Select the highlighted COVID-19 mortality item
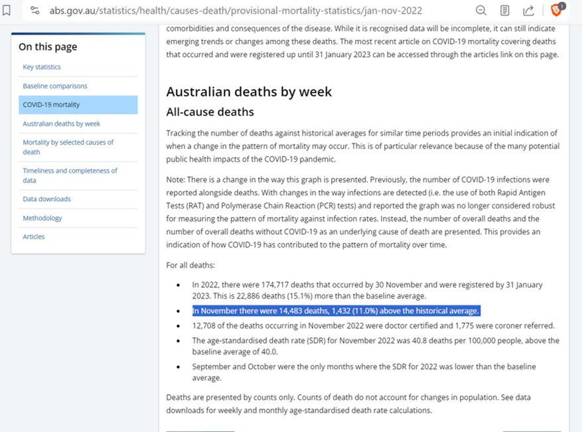 (78, 105)
